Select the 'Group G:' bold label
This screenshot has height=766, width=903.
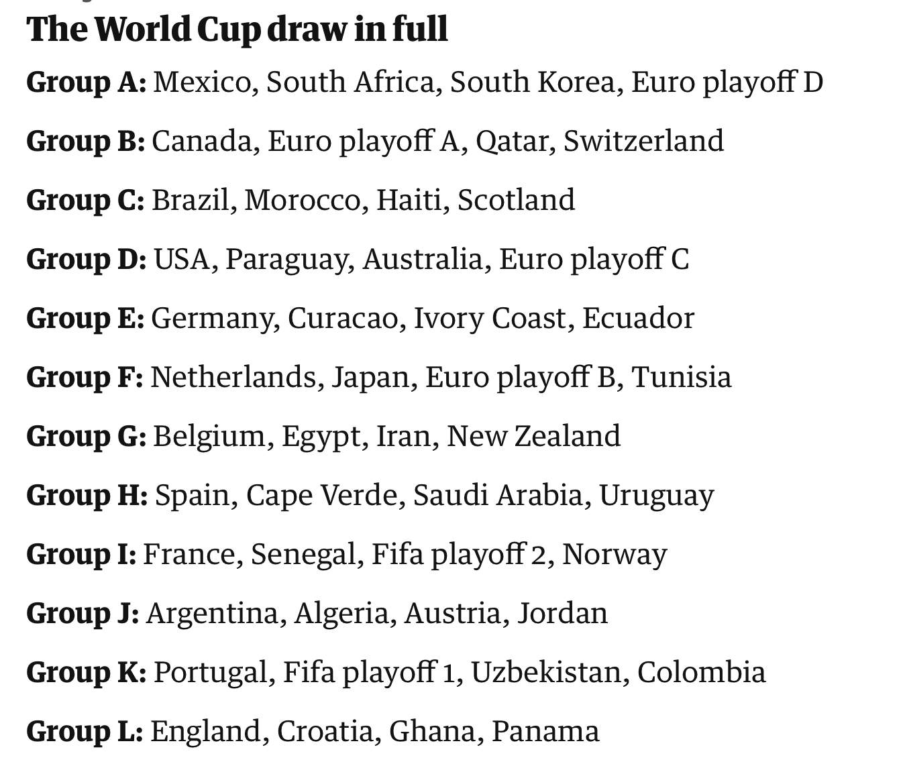point(87,437)
